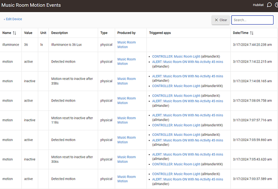Click the Clear button
The width and height of the screenshot is (278, 189).
pos(221,20)
